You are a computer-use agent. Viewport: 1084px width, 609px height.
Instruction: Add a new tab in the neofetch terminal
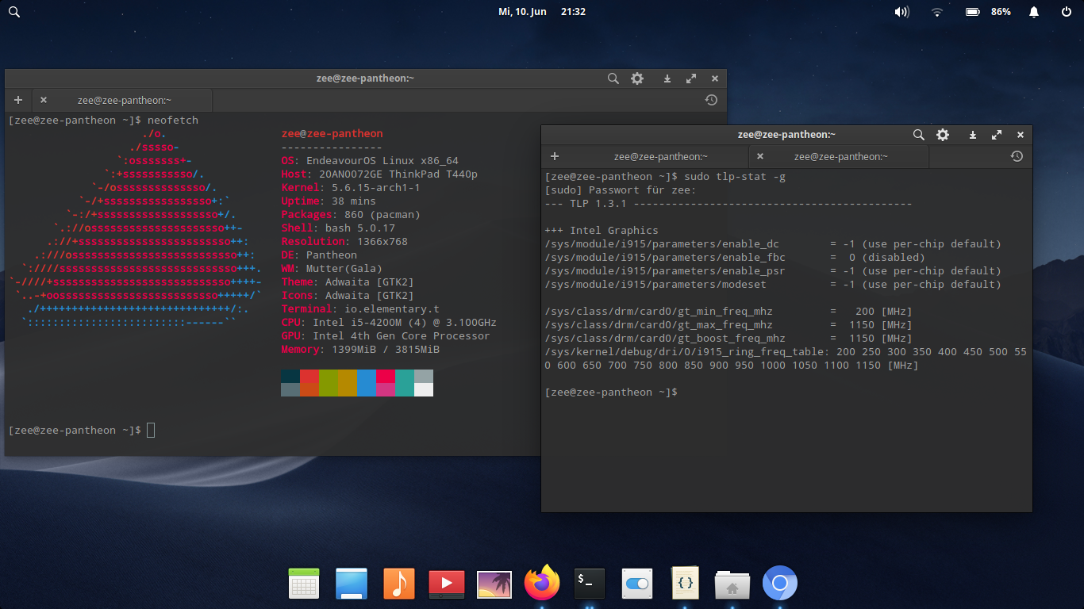click(17, 100)
